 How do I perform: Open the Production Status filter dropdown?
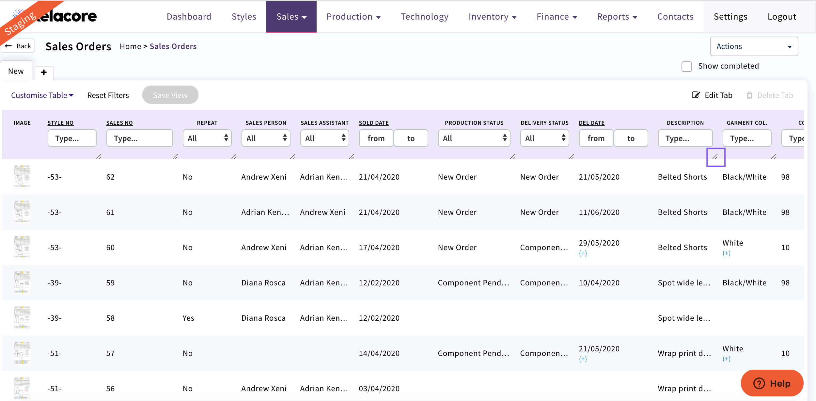pos(474,138)
